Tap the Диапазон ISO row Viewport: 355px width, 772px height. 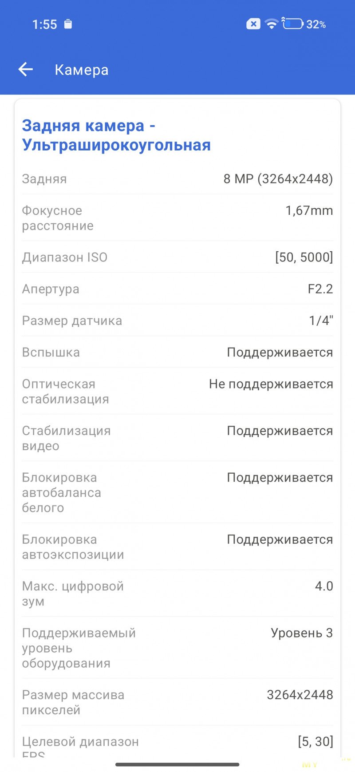[x=177, y=257]
